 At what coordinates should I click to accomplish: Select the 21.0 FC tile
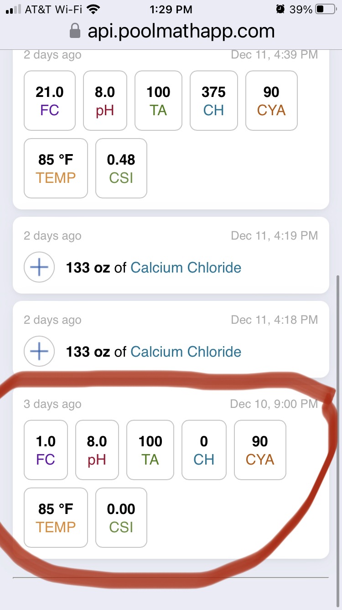(x=50, y=101)
